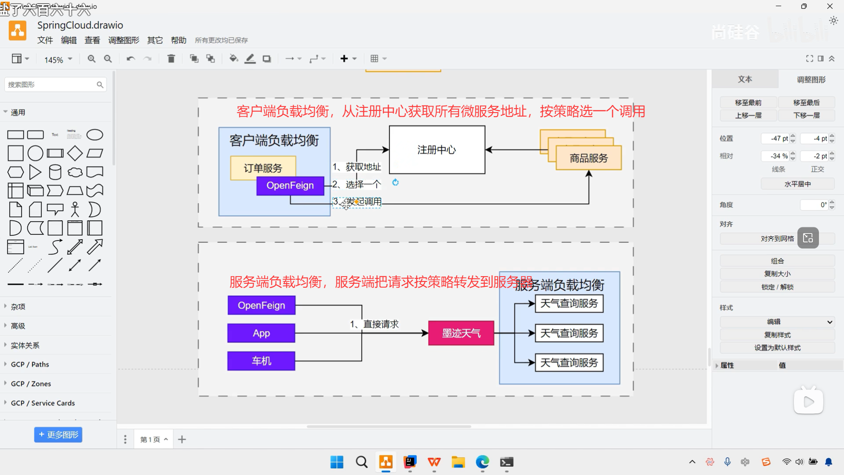Screen dimensions: 844x475
Task: Open the line color pencil tool
Action: (250, 58)
